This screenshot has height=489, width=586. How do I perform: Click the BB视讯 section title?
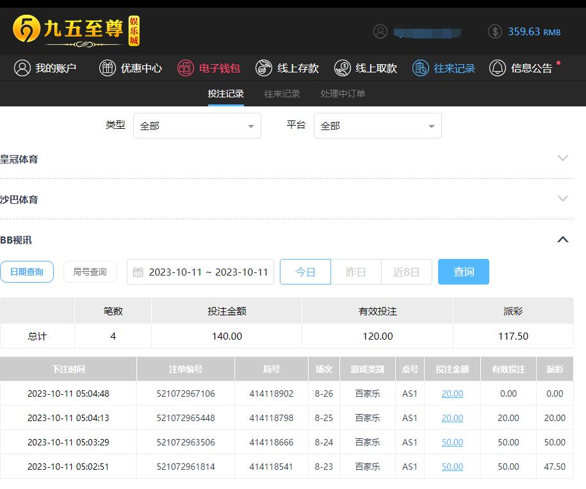pyautogui.click(x=16, y=240)
